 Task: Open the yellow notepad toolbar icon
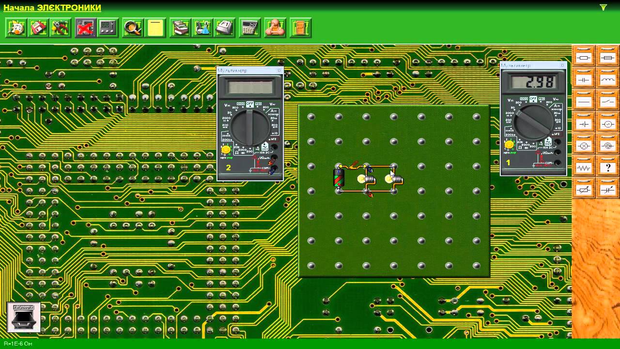(155, 28)
